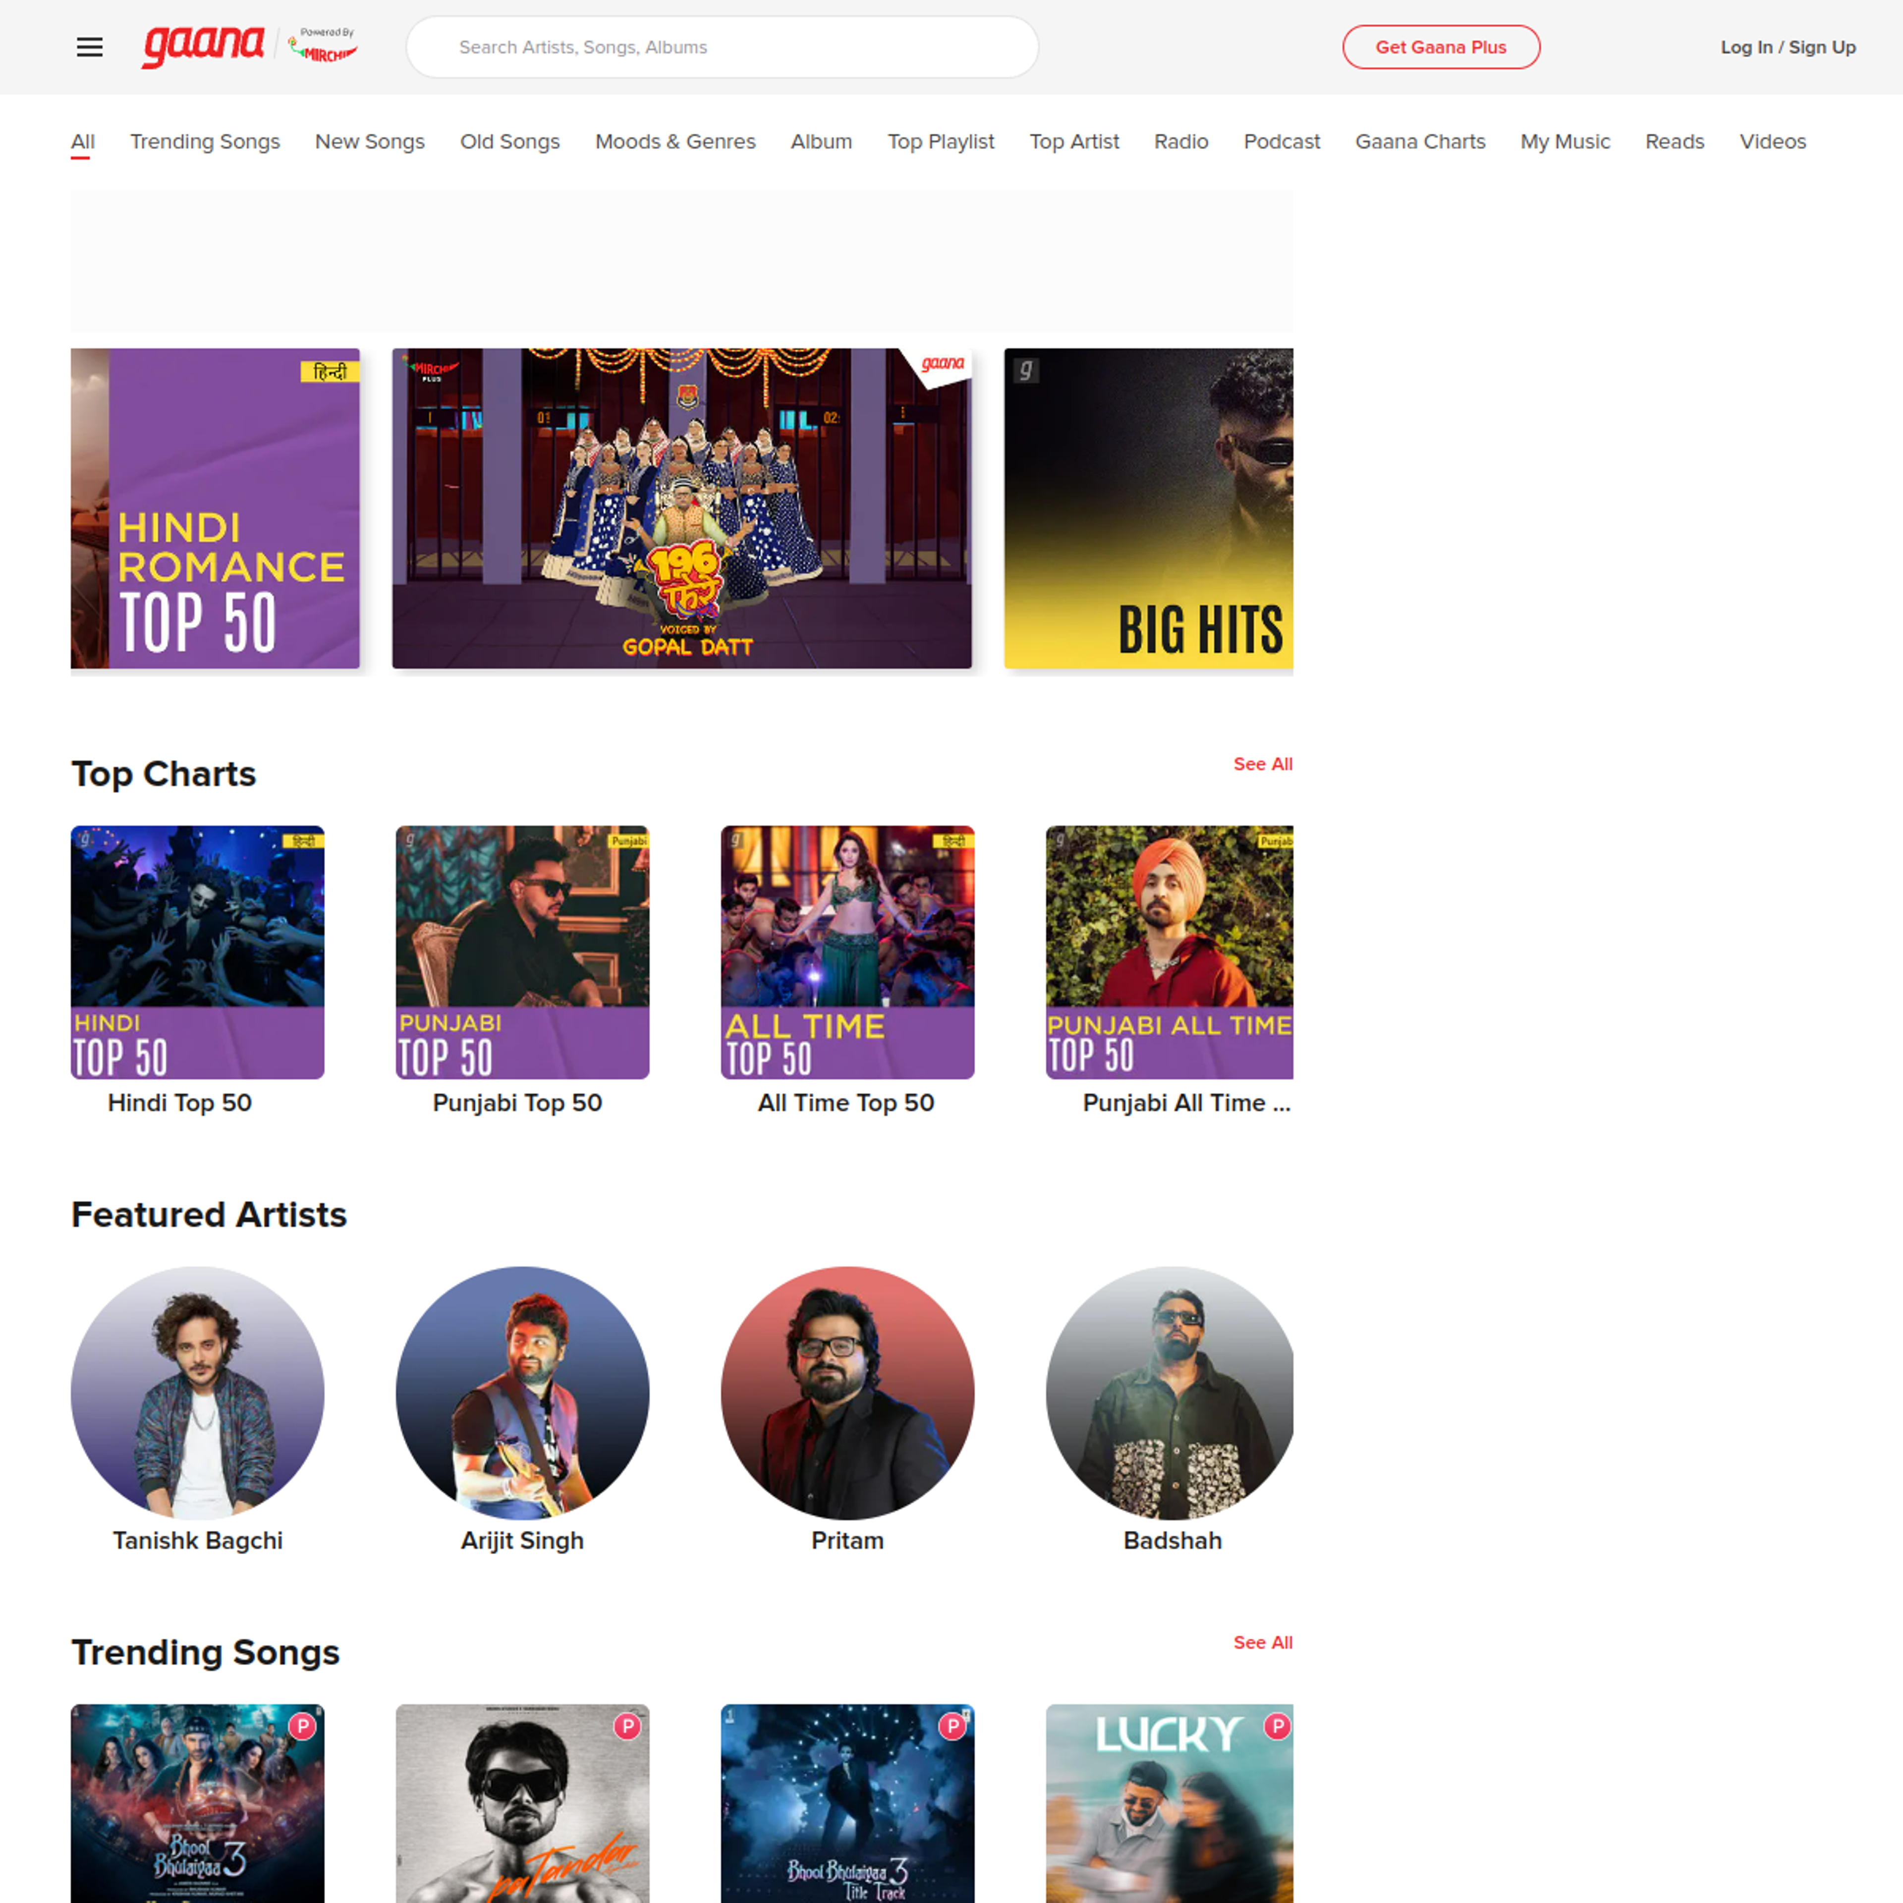The width and height of the screenshot is (1903, 1903).
Task: Switch to Videos tab
Action: pos(1772,142)
